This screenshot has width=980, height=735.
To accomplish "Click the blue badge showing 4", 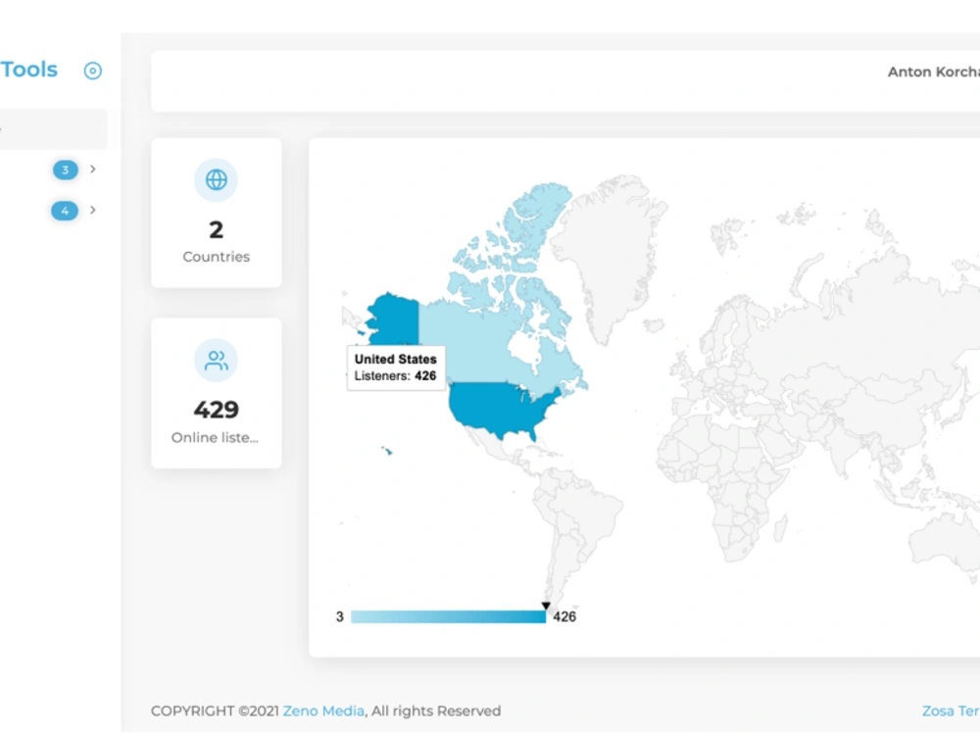I will pos(65,211).
